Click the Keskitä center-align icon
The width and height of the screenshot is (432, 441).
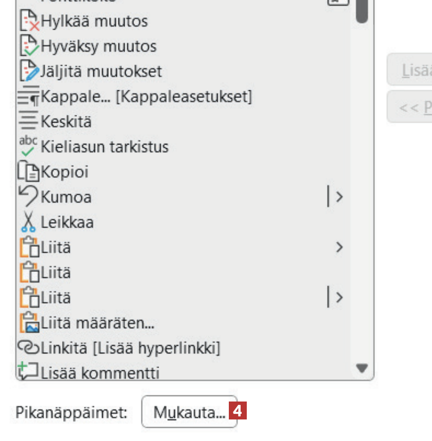[29, 122]
